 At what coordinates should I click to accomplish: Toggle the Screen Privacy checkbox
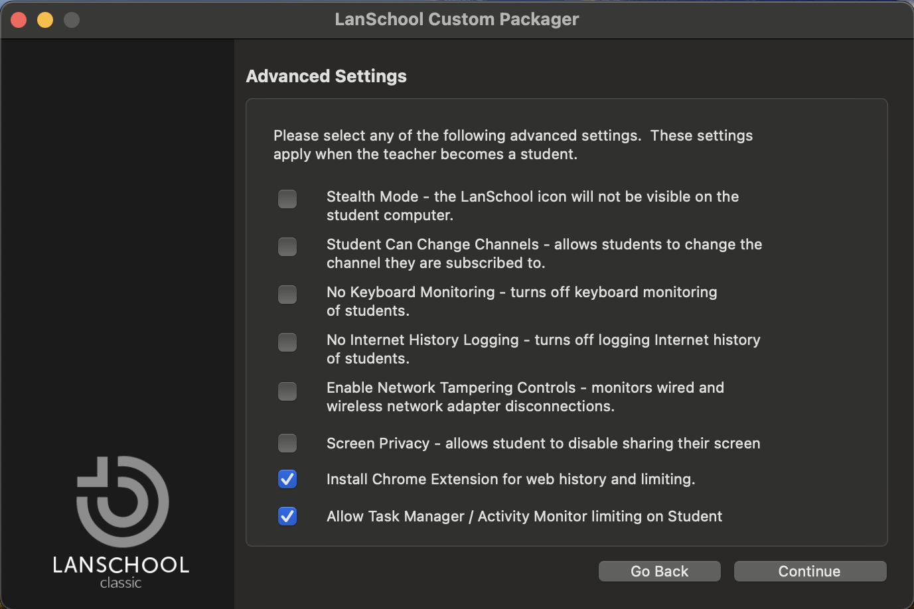pyautogui.click(x=287, y=443)
